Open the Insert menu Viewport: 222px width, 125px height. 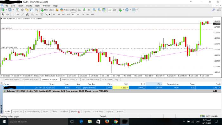pyautogui.click(x=20, y=6)
